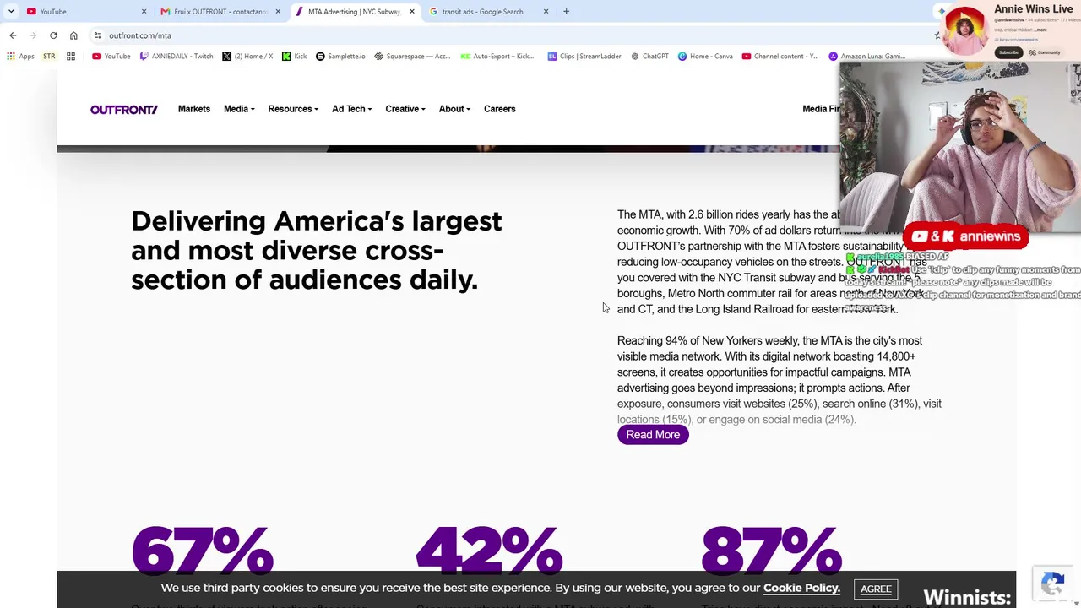This screenshot has width=1081, height=608.
Task: Open the Careers page
Action: 500,109
